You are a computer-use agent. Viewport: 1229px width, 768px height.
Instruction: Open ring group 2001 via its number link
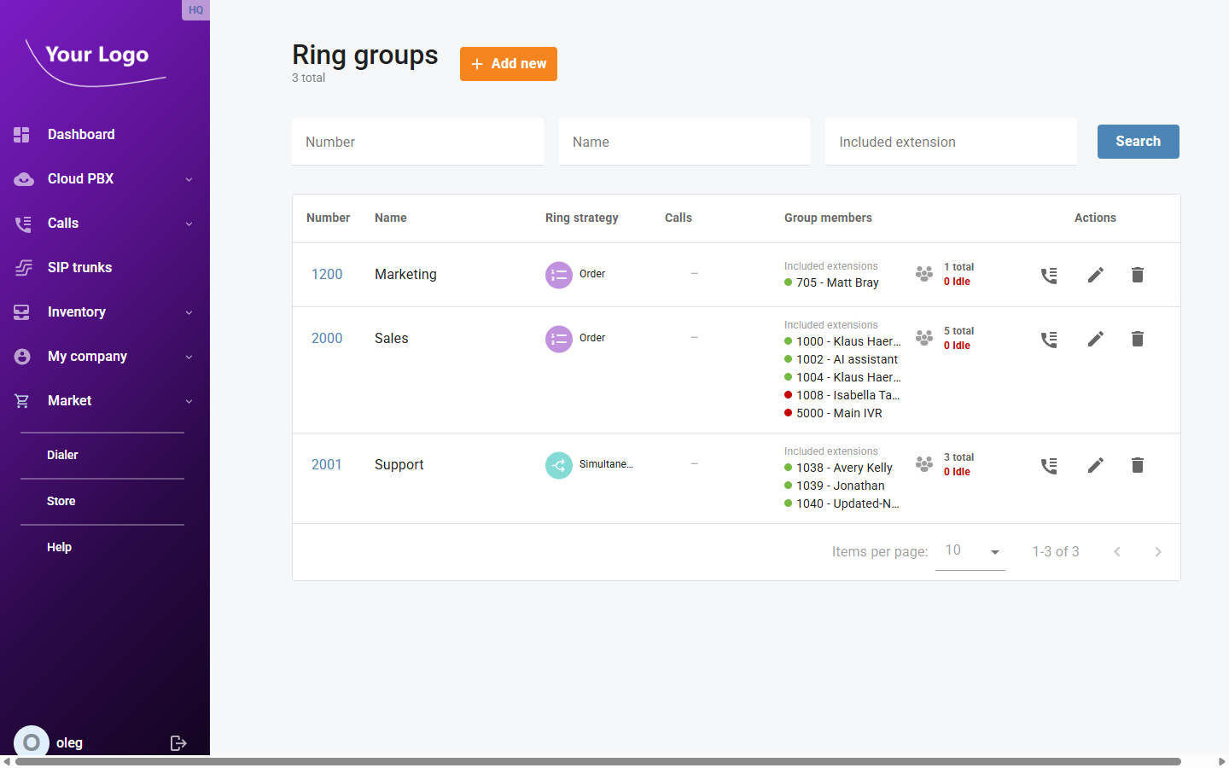pyautogui.click(x=327, y=464)
